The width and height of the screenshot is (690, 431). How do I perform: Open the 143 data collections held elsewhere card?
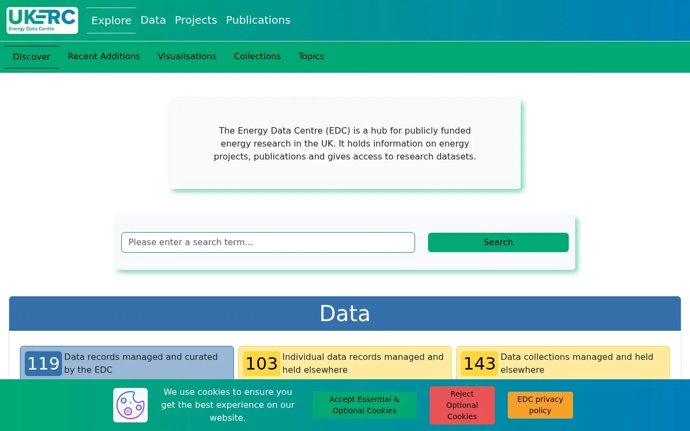[x=563, y=363]
